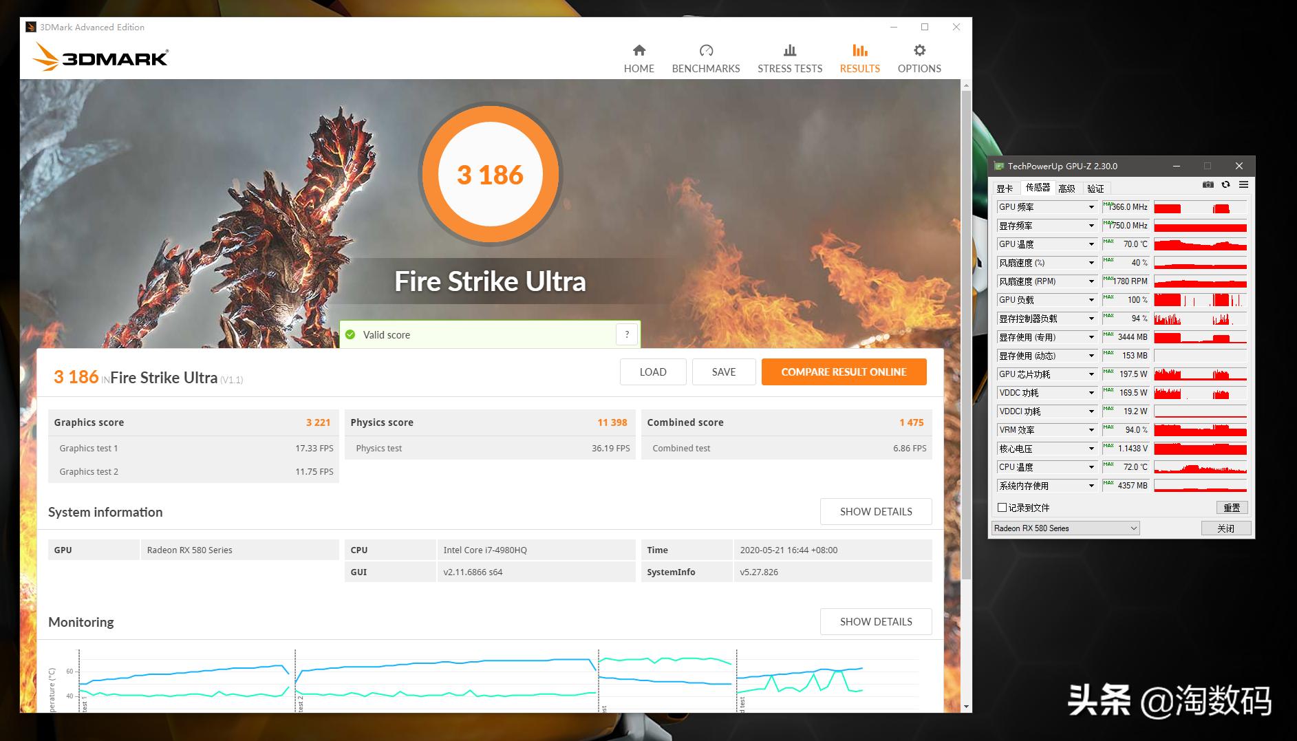Click the green Valid score checkmark icon
The image size is (1297, 741).
(x=350, y=334)
